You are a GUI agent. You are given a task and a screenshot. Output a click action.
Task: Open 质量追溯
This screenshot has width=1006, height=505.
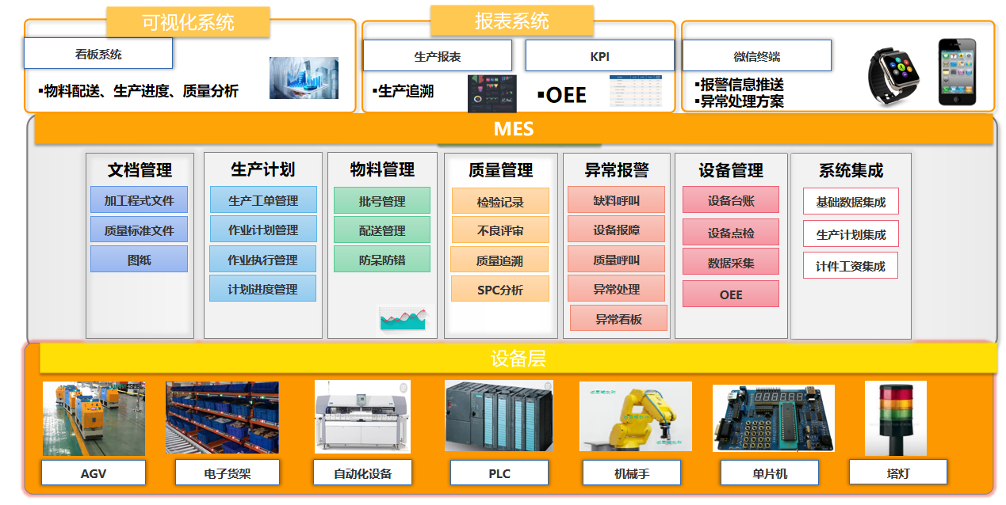pos(499,260)
